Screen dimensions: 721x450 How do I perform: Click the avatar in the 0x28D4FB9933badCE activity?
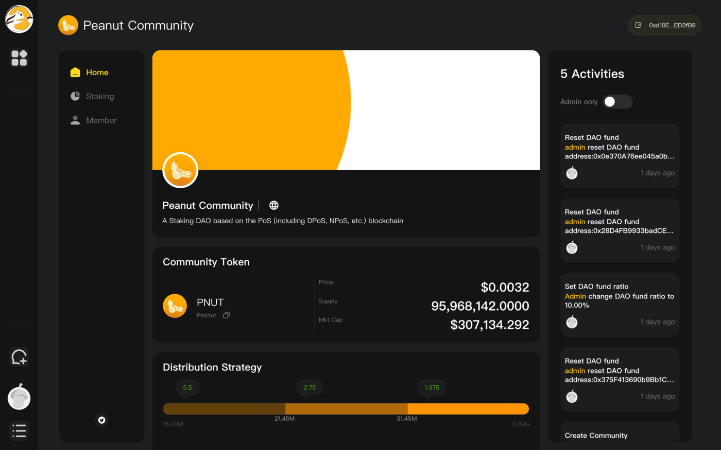(572, 248)
